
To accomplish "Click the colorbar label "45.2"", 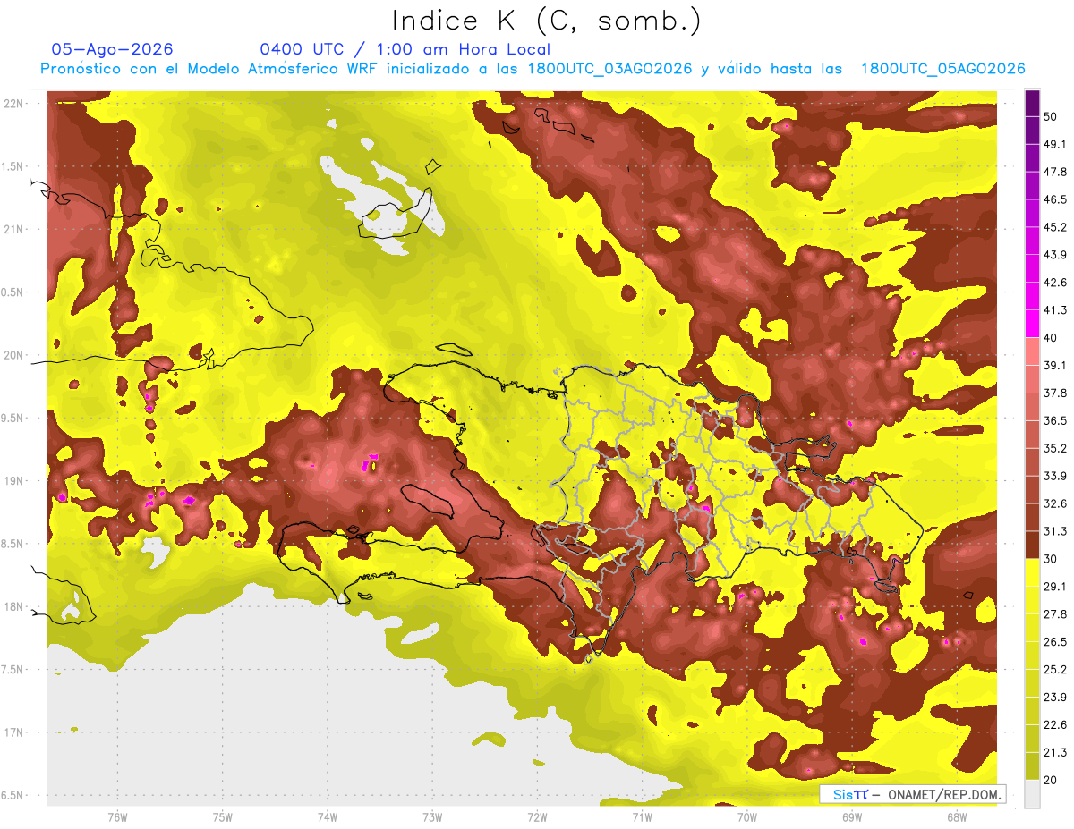I will (x=1055, y=227).
